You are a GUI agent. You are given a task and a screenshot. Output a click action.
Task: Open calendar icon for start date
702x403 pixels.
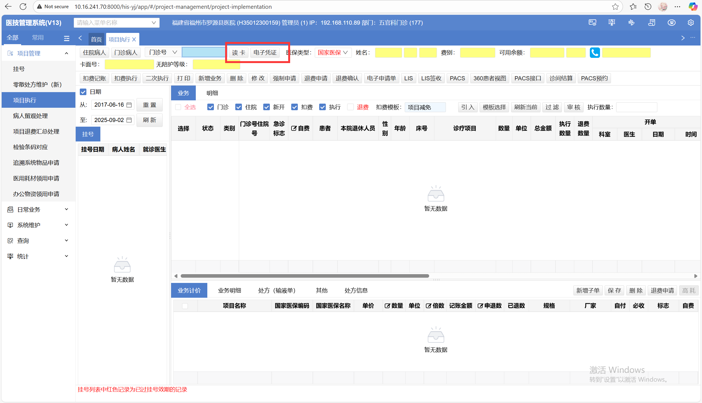click(x=129, y=105)
